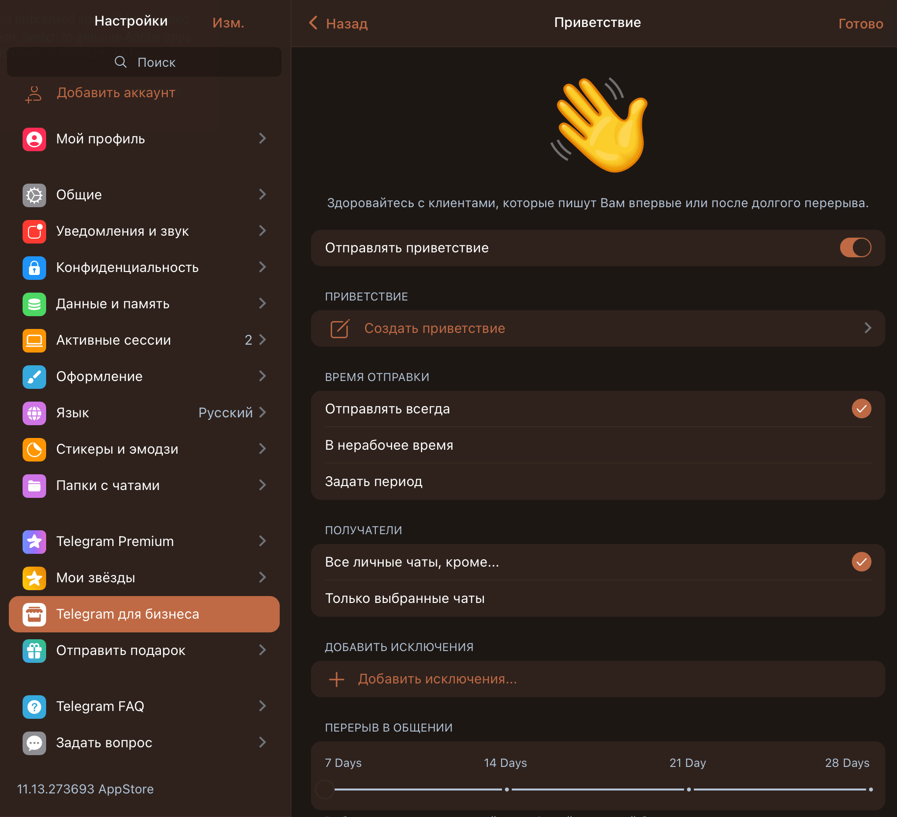Click the search magnifier icon

point(121,62)
